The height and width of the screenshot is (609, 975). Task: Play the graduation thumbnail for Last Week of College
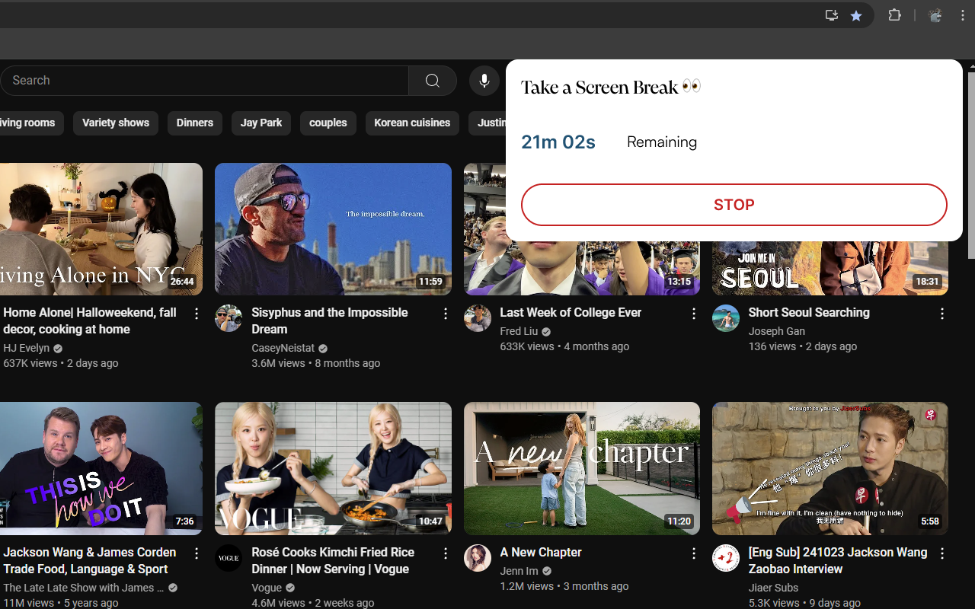582,268
